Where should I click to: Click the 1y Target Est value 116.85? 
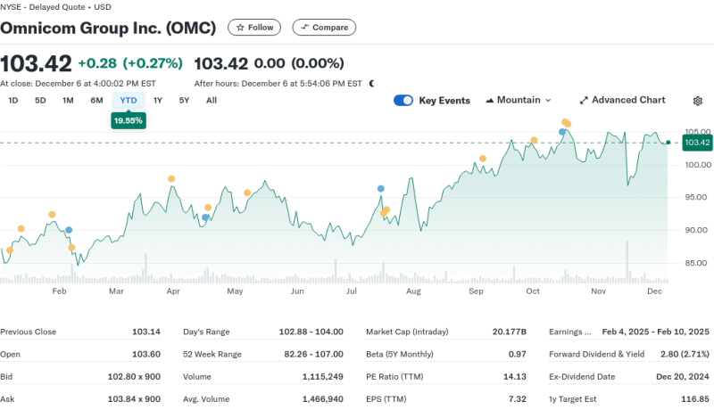695,399
